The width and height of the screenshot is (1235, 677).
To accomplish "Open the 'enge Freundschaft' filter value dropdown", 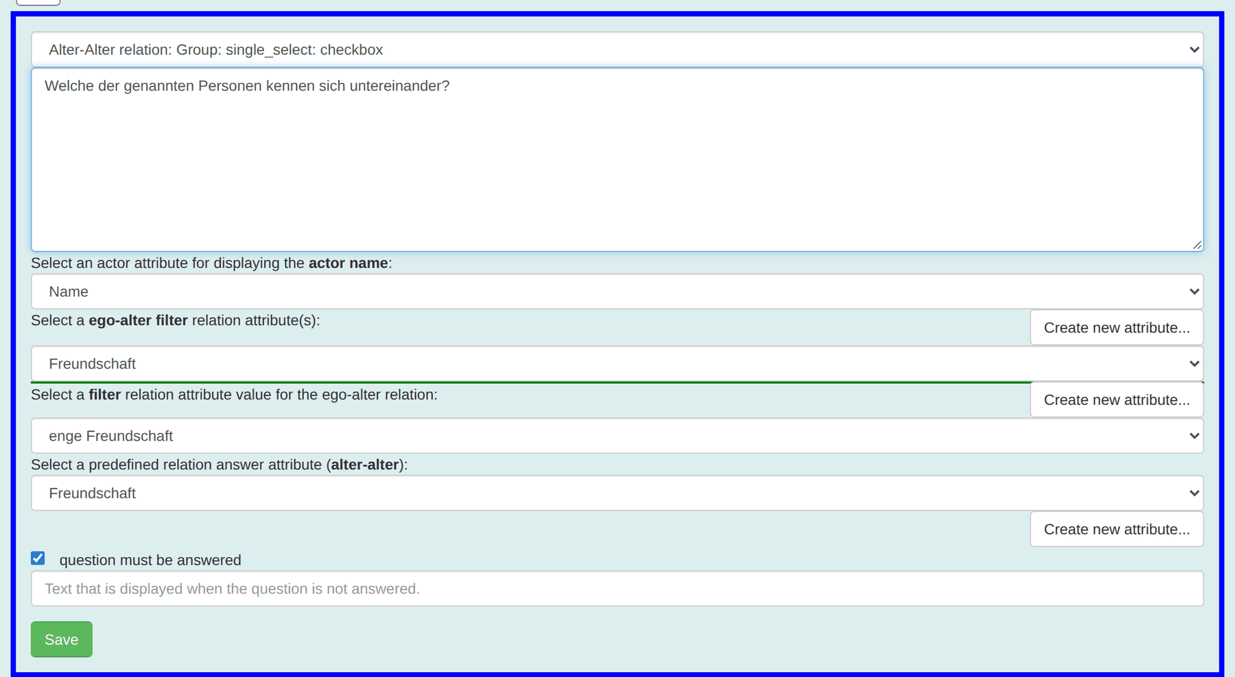I will [617, 436].
